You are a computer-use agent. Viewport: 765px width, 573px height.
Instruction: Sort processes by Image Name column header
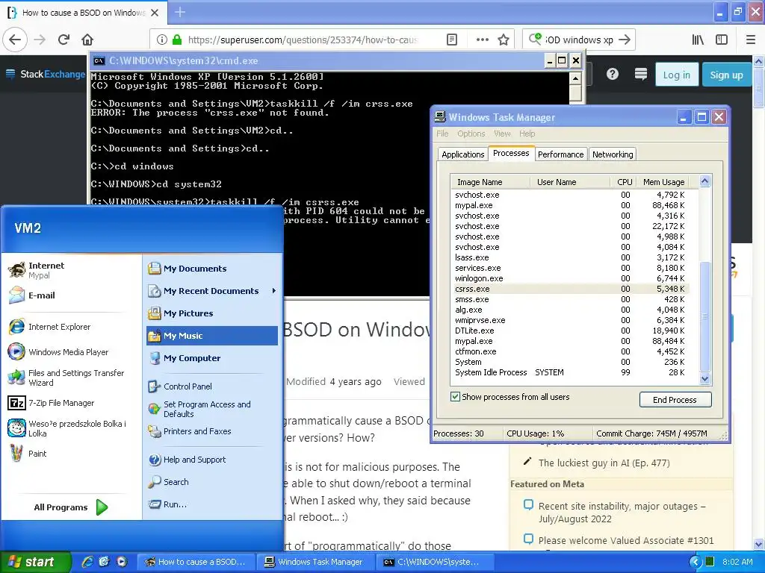[490, 182]
